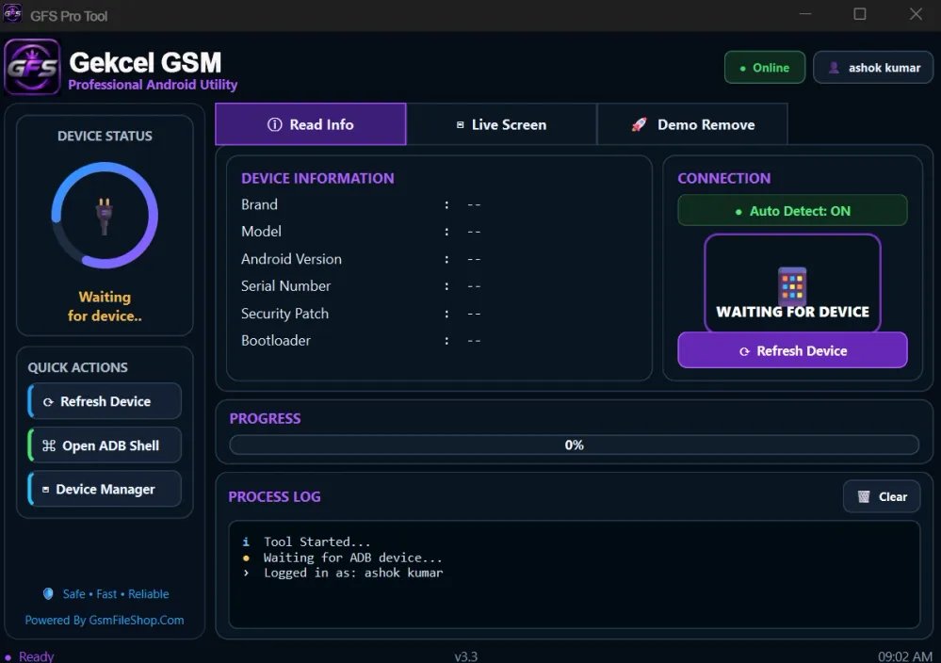The width and height of the screenshot is (941, 663).
Task: Launch Device Manager
Action: (105, 489)
